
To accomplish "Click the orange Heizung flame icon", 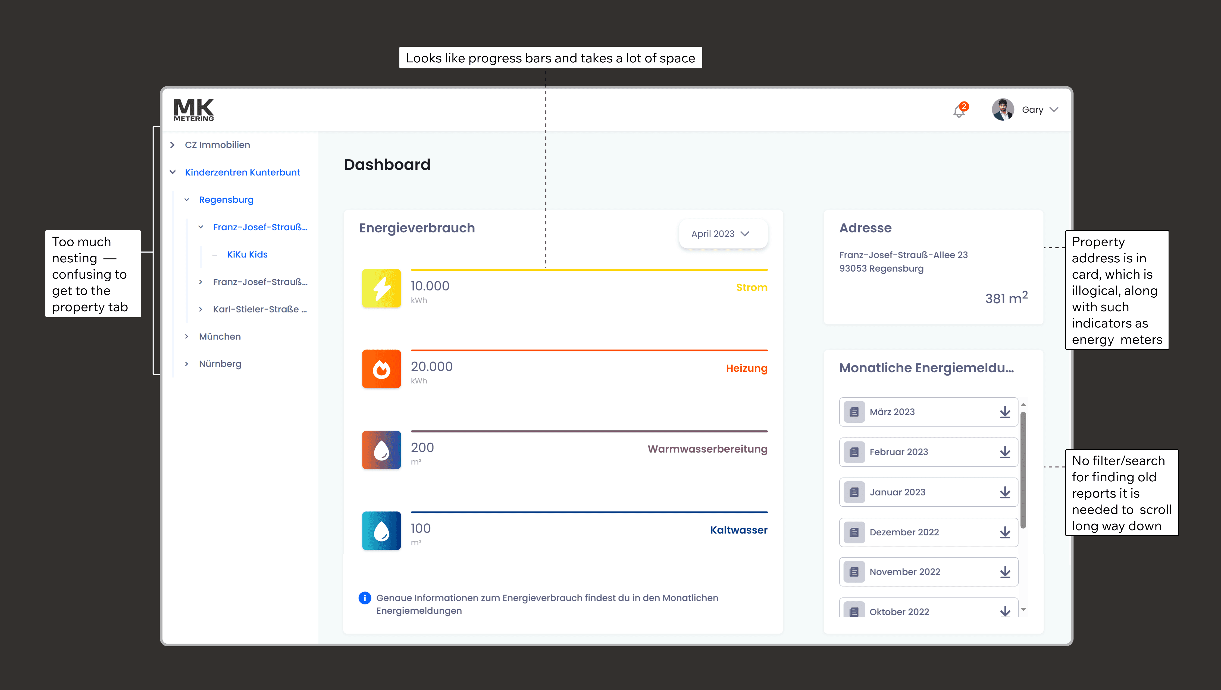I will coord(381,369).
